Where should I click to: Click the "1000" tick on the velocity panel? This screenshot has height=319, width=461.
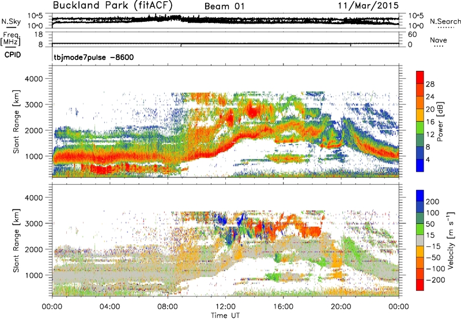pyautogui.click(x=33, y=275)
